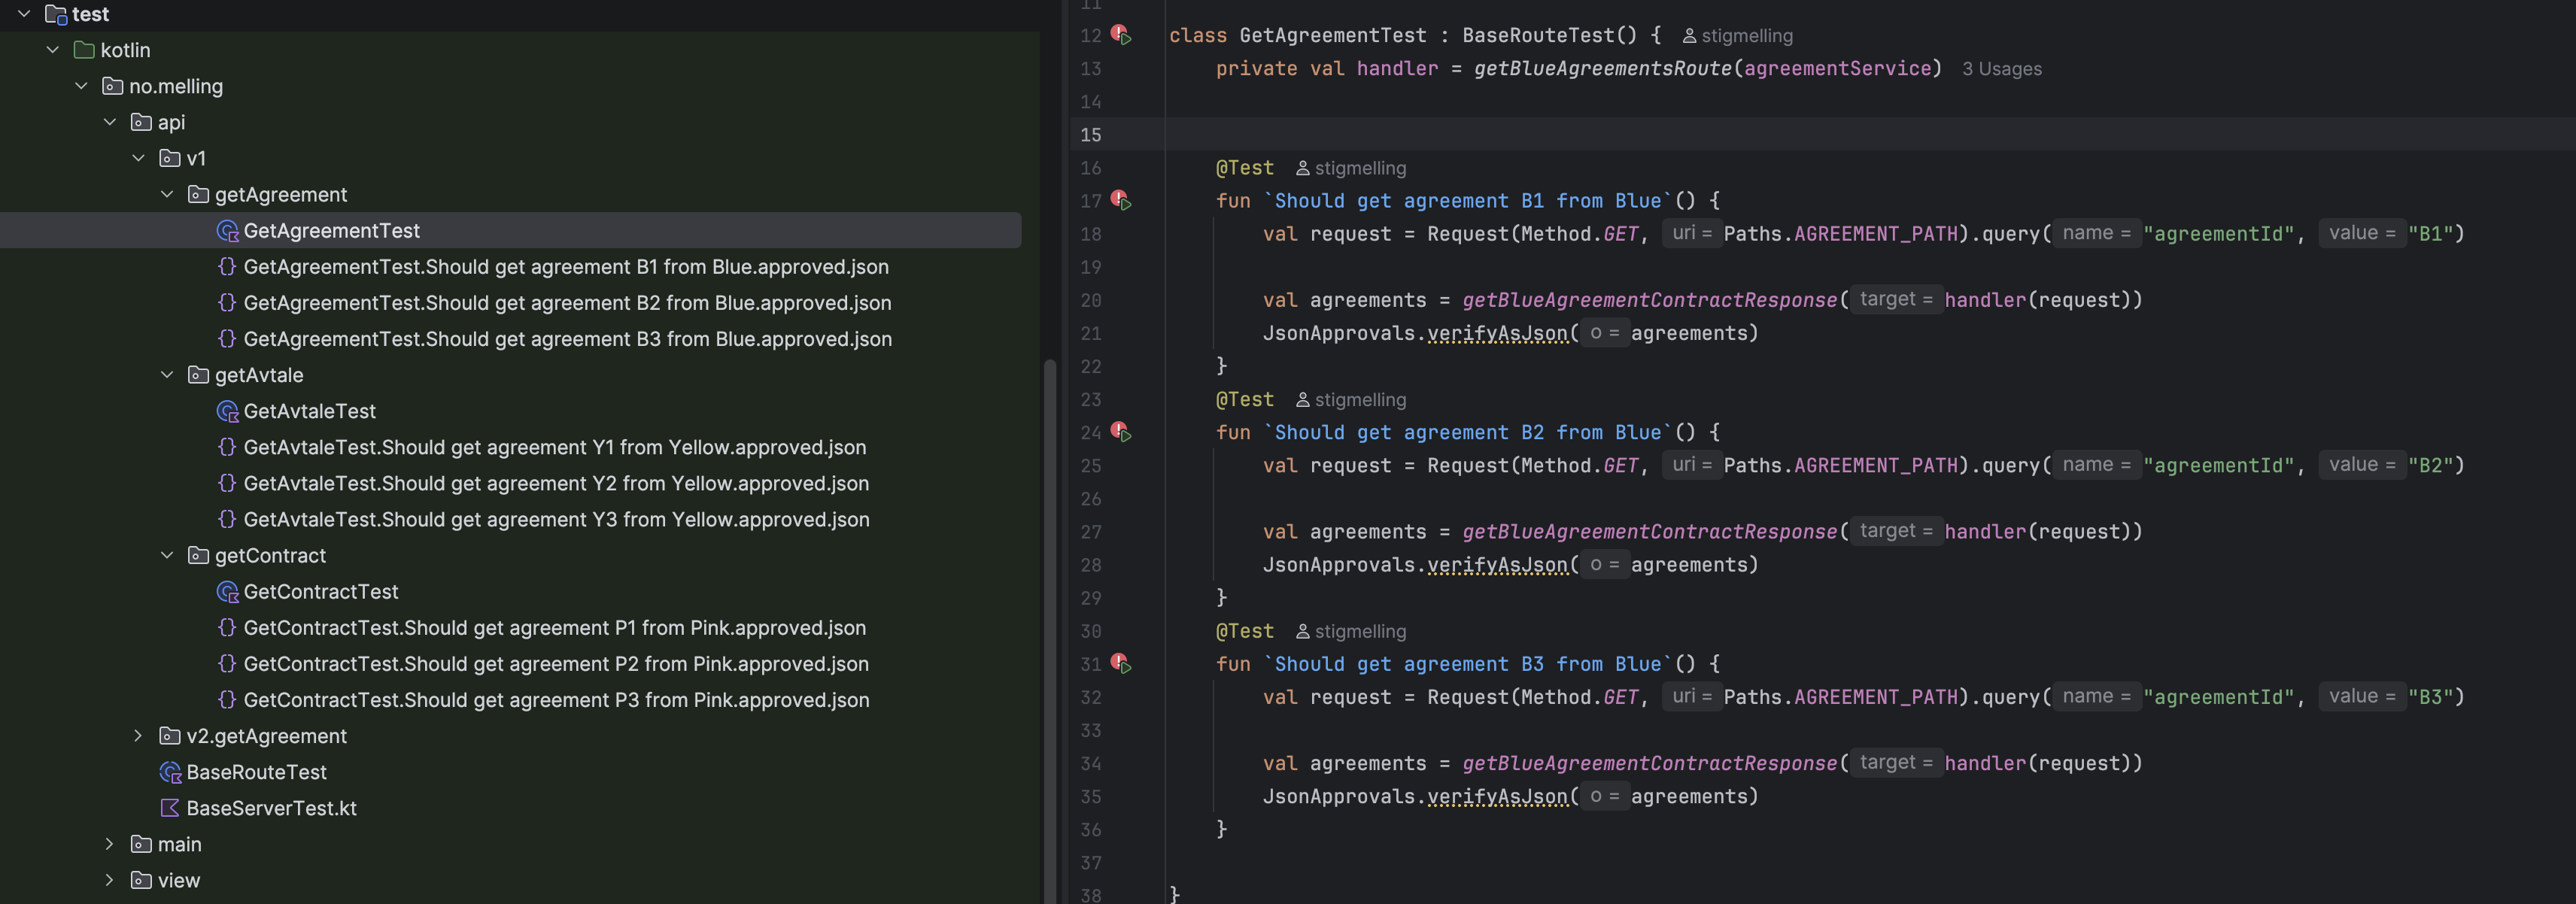The height and width of the screenshot is (904, 2576).
Task: Run the B1 from Blue test via gutter icon
Action: (x=1121, y=201)
